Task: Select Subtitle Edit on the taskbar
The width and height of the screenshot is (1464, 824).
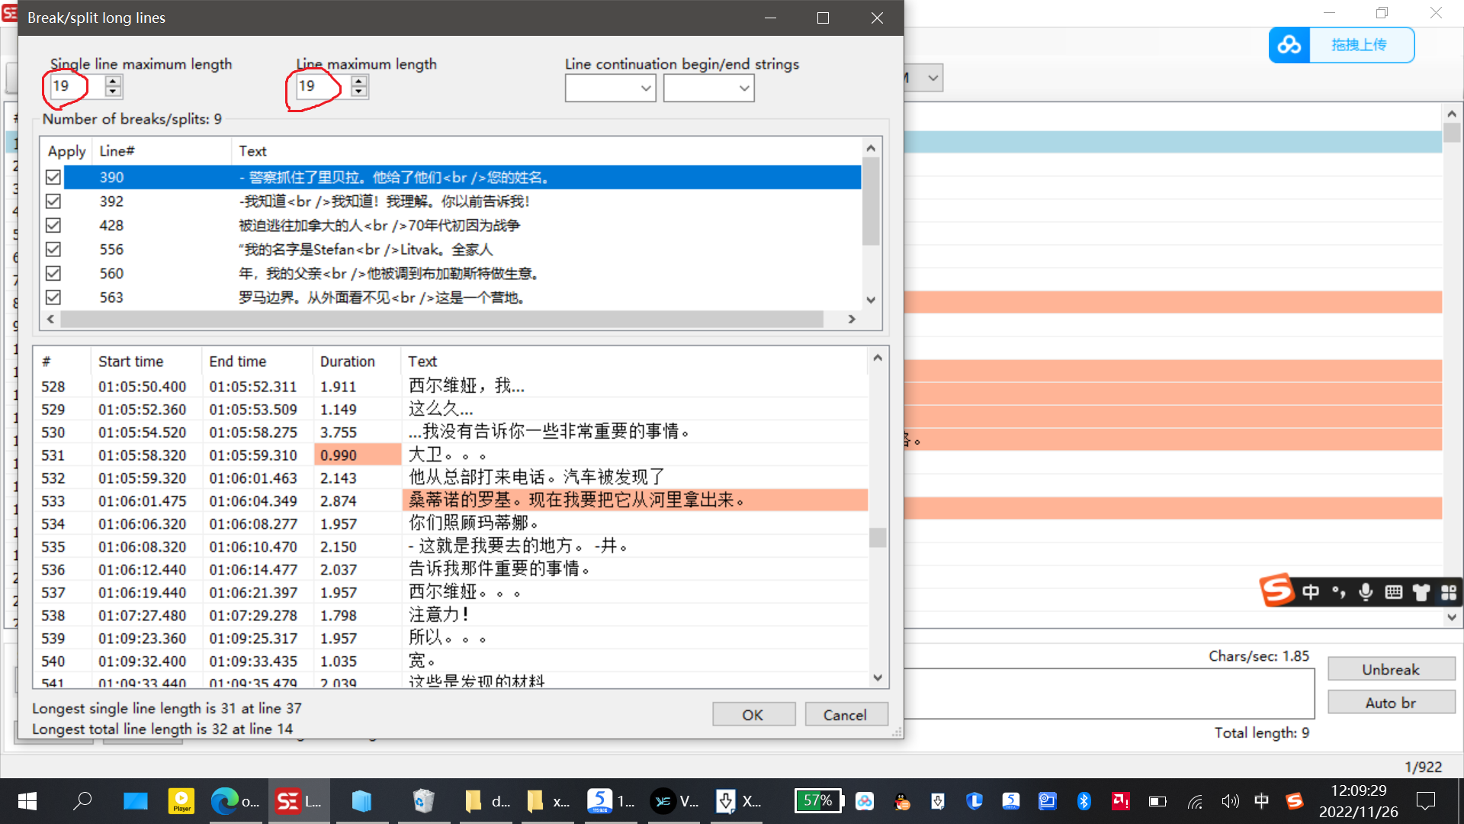Action: click(299, 801)
